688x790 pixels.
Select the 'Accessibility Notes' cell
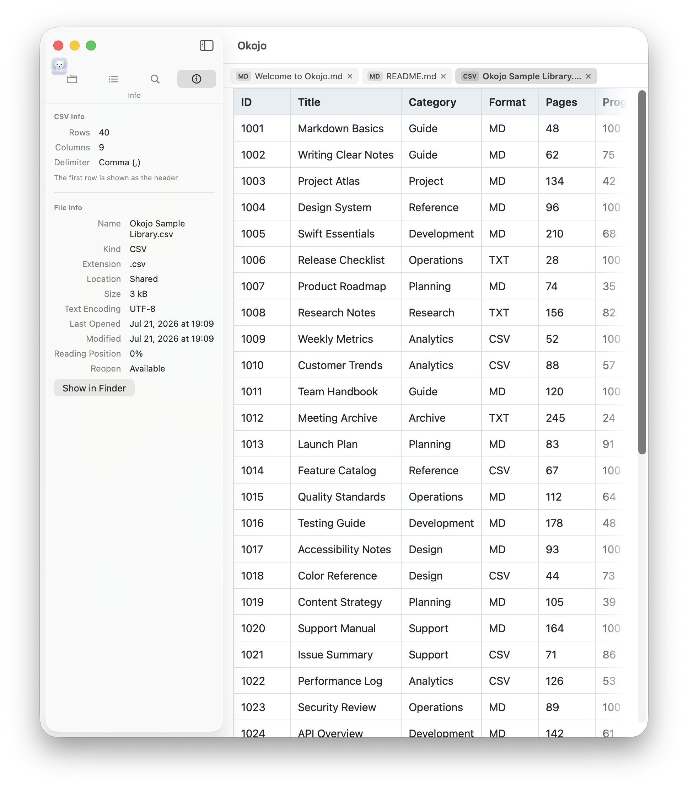(345, 550)
